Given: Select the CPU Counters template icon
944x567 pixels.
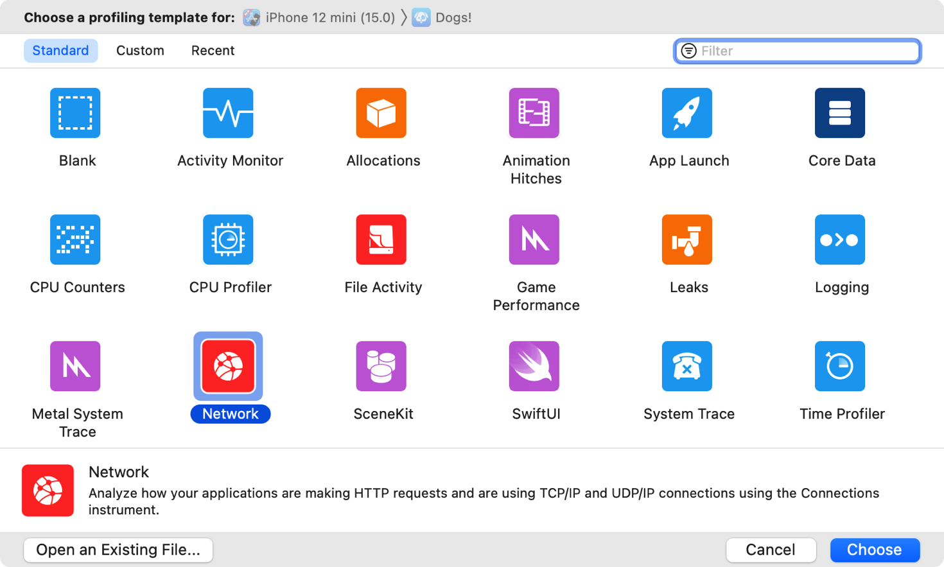Looking at the screenshot, I should tap(75, 240).
